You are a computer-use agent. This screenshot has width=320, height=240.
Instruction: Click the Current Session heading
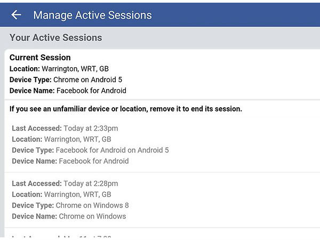[40, 58]
